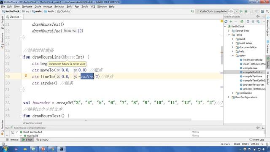Expand the build setup tasks folder
This screenshot has width=270, height=152.
click(232, 43)
